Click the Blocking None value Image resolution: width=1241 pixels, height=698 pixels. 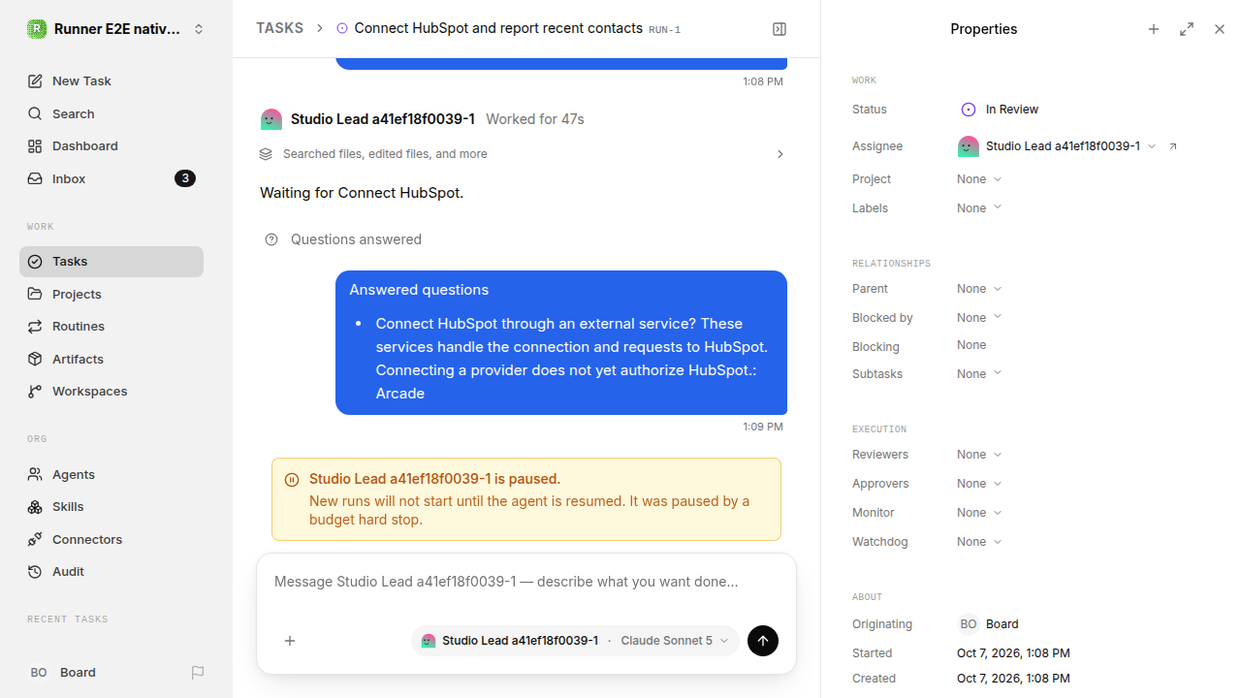point(971,345)
